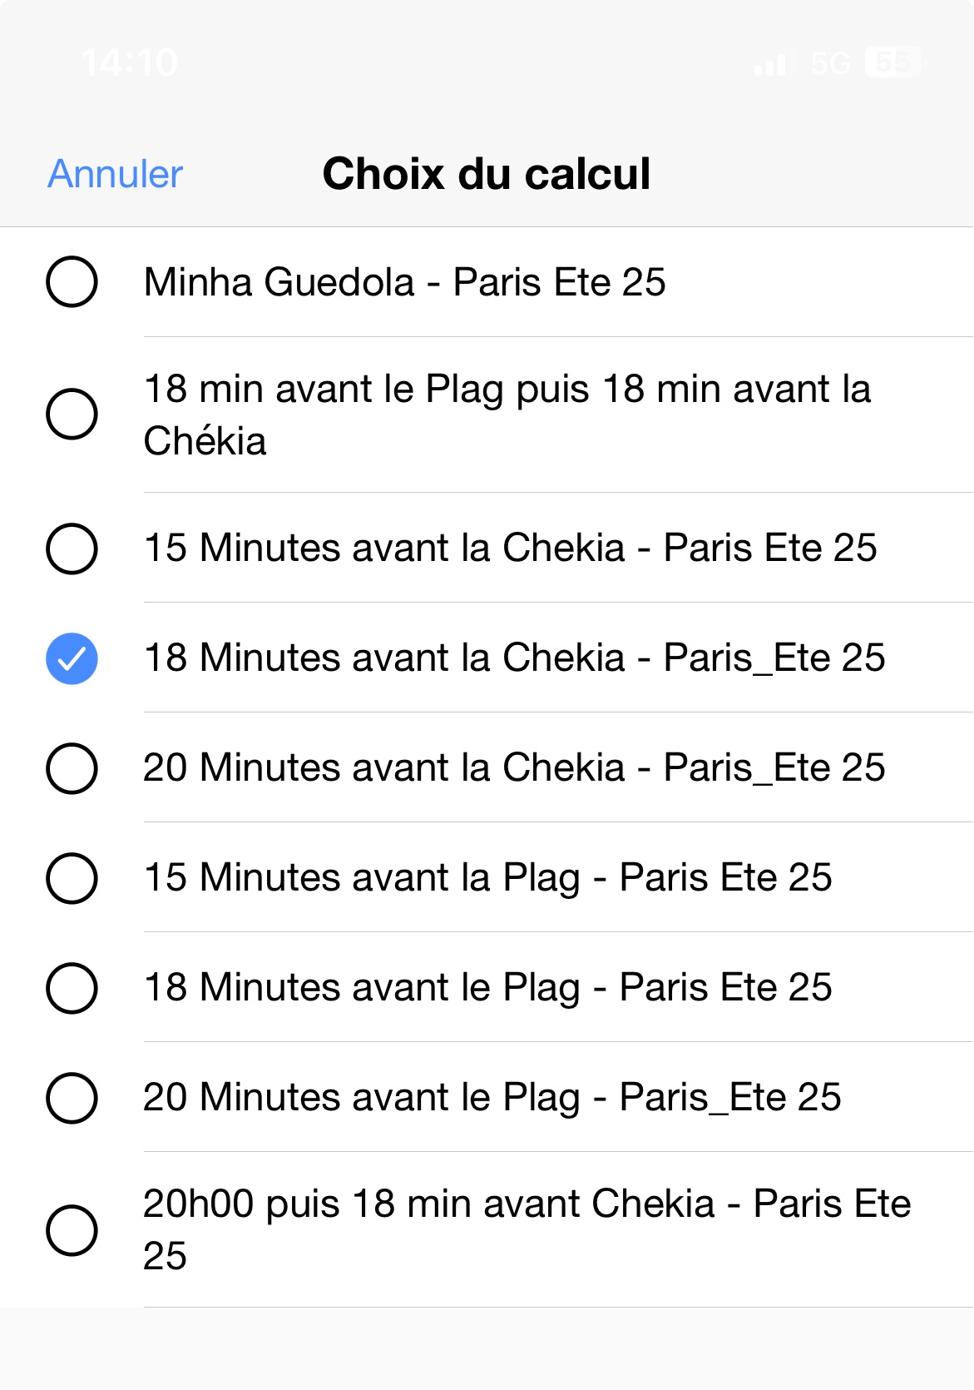Tap "20 Minutes avant le Plag - Paris_Ete 25" text
The width and height of the screenshot is (974, 1390).
492,1098
